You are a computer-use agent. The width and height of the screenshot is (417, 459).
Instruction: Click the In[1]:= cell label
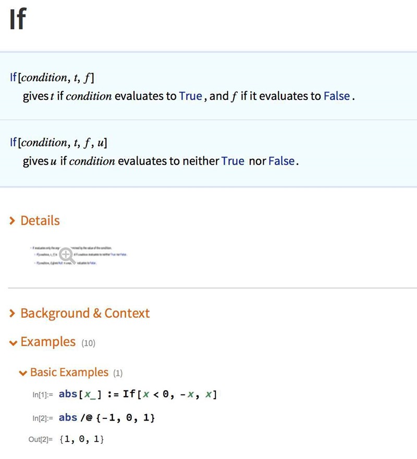43,395
